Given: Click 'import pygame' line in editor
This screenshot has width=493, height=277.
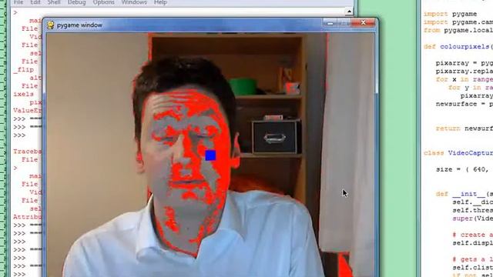Looking at the screenshot, I should (450, 14).
